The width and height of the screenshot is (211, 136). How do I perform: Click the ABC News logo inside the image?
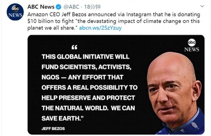(x=191, y=45)
